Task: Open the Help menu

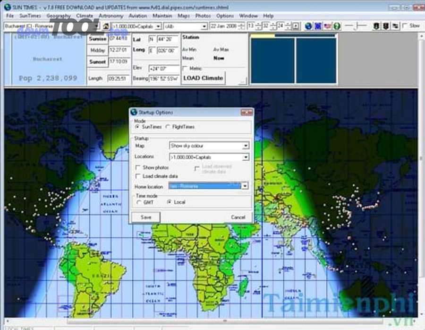Action: [268, 16]
